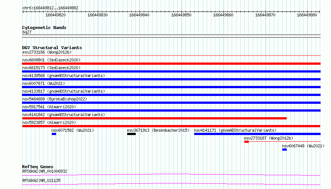The height and width of the screenshot is (189, 331).
Task: Click the magenta line of RPS6KA2|NM_021135
Action: tap(171, 184)
